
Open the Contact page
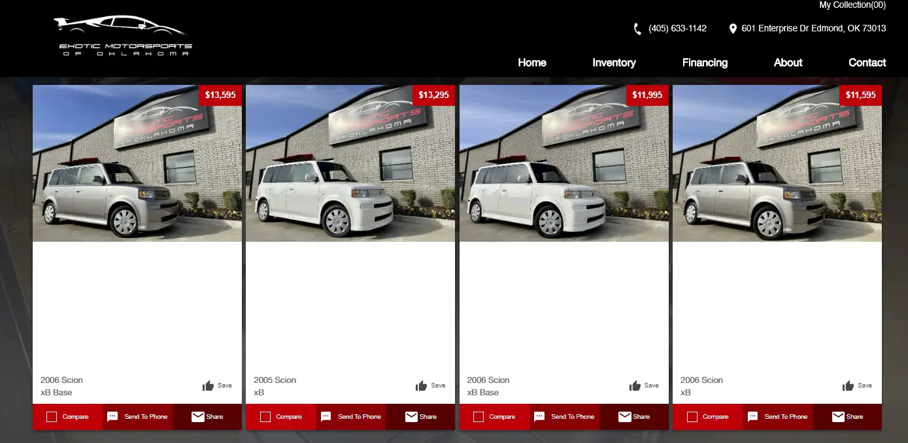click(867, 63)
